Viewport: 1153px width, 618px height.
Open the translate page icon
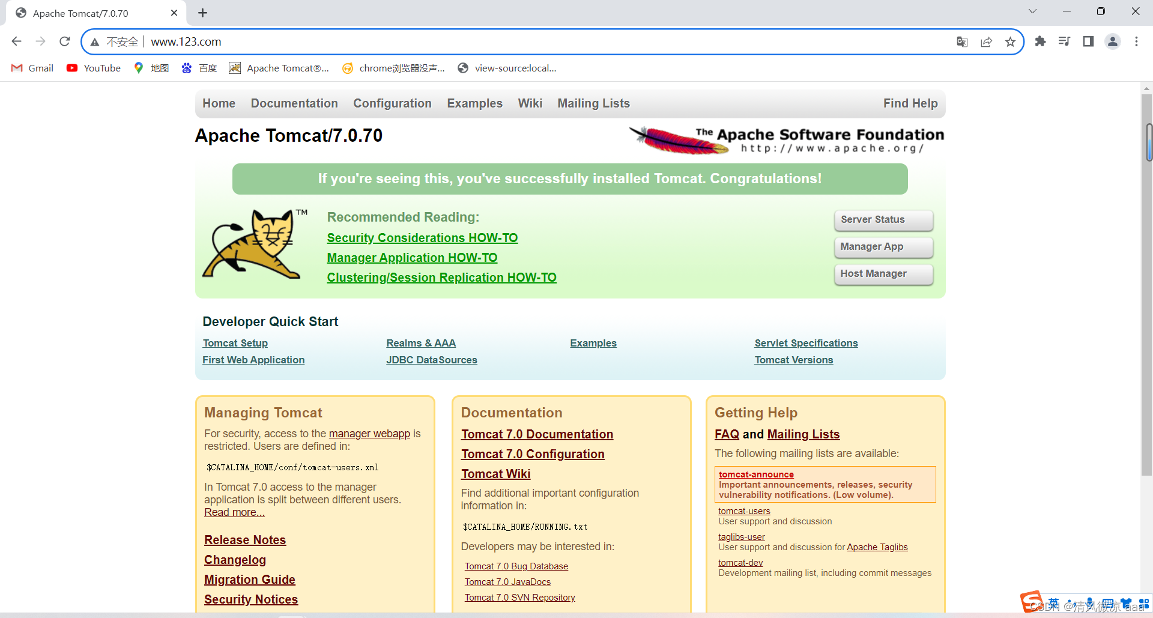pyautogui.click(x=962, y=41)
